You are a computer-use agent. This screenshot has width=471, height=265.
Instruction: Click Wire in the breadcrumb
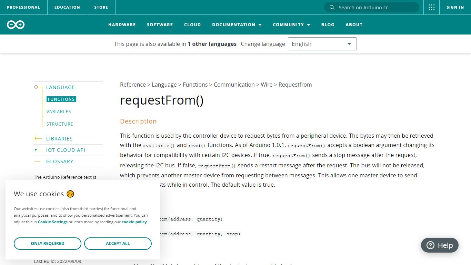(267, 85)
